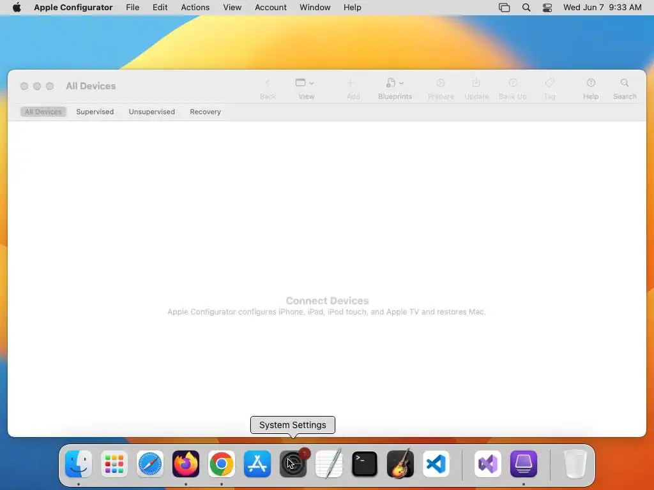Click the Prepare toolbar icon
Viewport: 654px width, 490px height.
[x=441, y=89]
